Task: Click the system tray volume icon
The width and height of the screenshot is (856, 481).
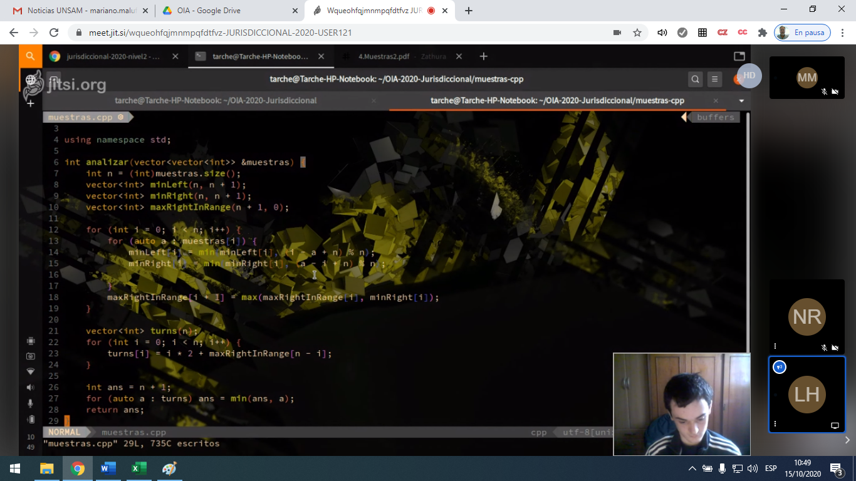Action: pyautogui.click(x=753, y=468)
